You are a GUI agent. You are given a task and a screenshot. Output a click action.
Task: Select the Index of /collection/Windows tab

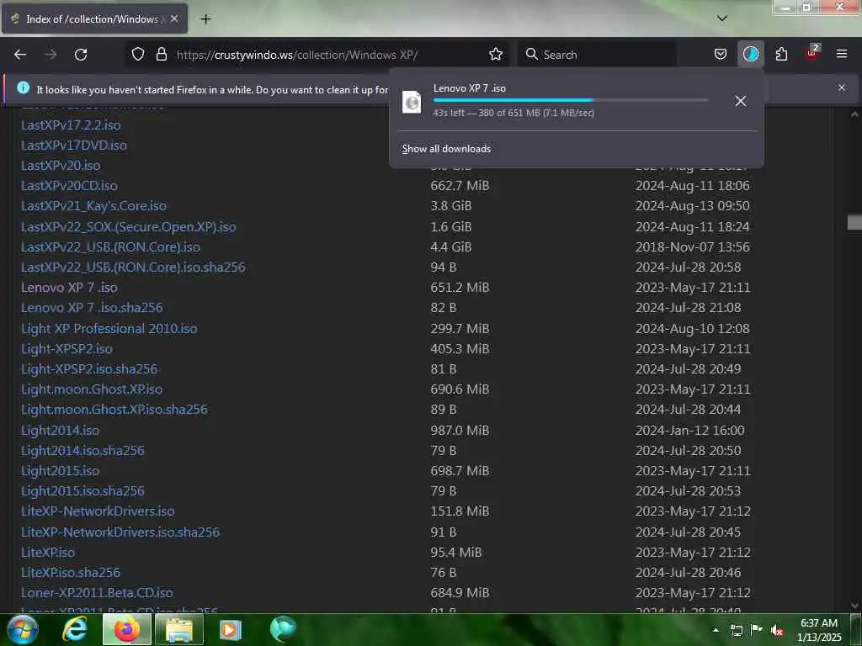(x=94, y=19)
